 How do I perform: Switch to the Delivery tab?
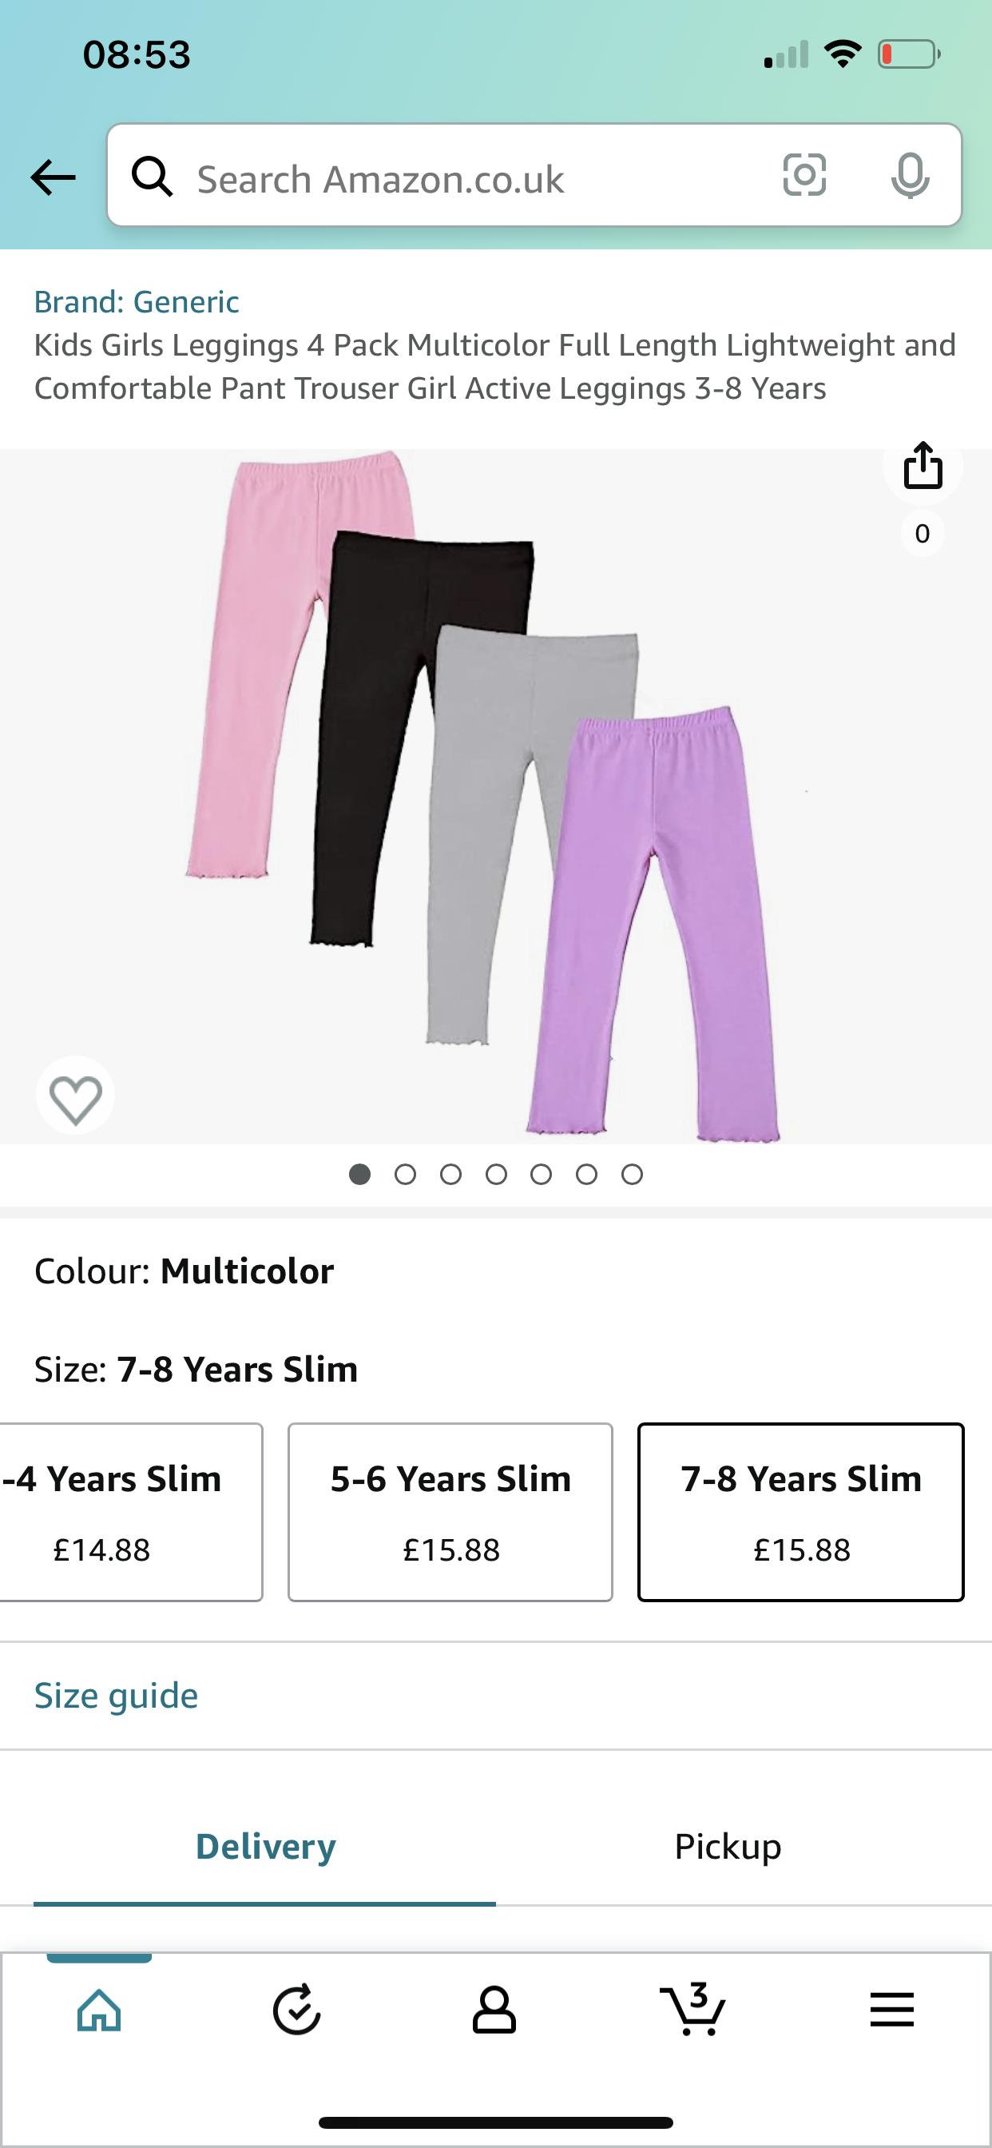(265, 1846)
